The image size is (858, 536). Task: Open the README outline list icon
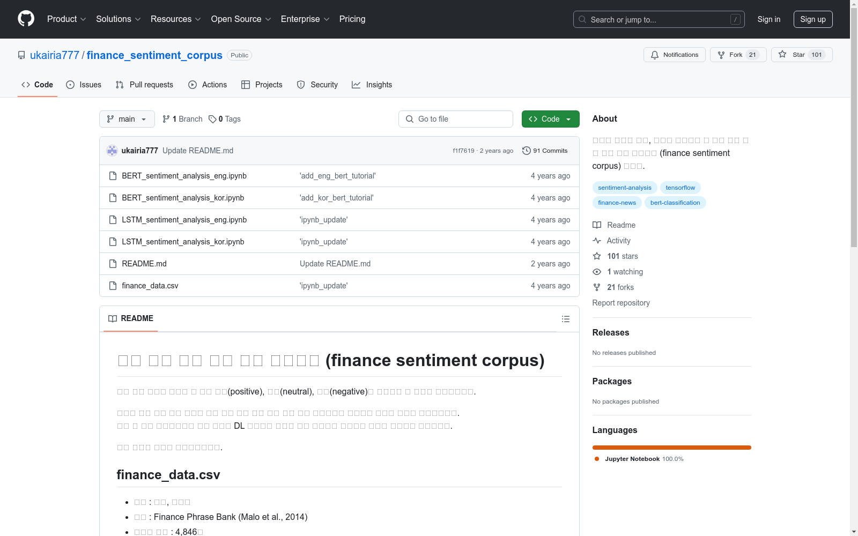565,319
